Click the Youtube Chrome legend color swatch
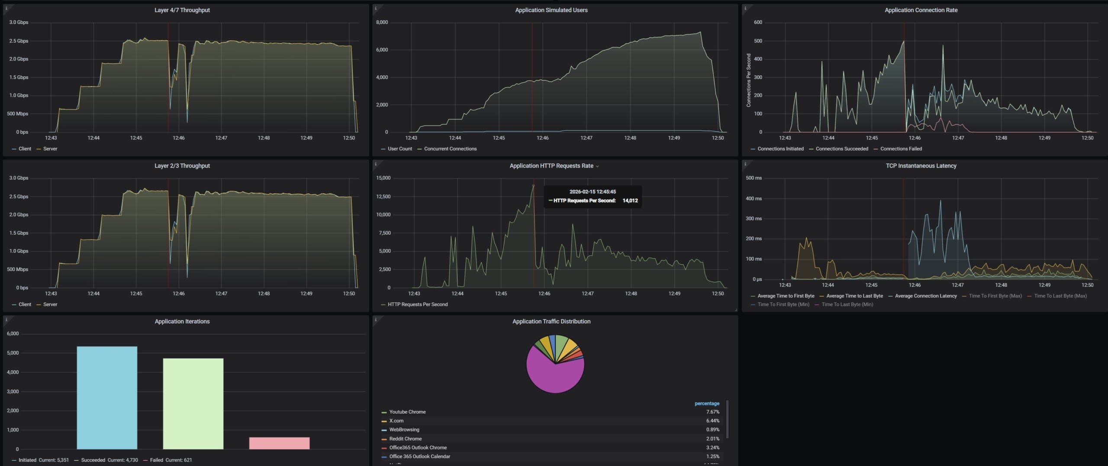 click(x=384, y=412)
